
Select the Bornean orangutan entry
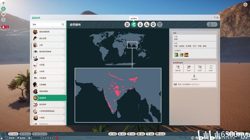48,91
